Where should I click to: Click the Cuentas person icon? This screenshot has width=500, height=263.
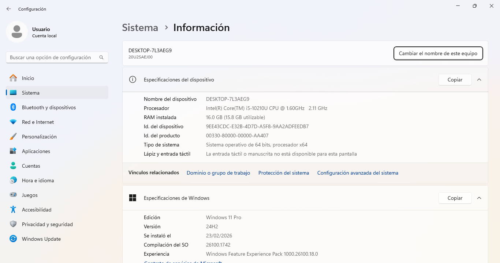(13, 166)
